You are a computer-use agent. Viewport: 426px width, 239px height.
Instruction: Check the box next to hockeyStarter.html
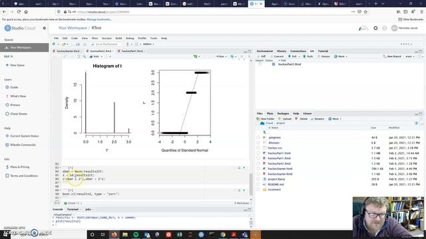point(258,169)
